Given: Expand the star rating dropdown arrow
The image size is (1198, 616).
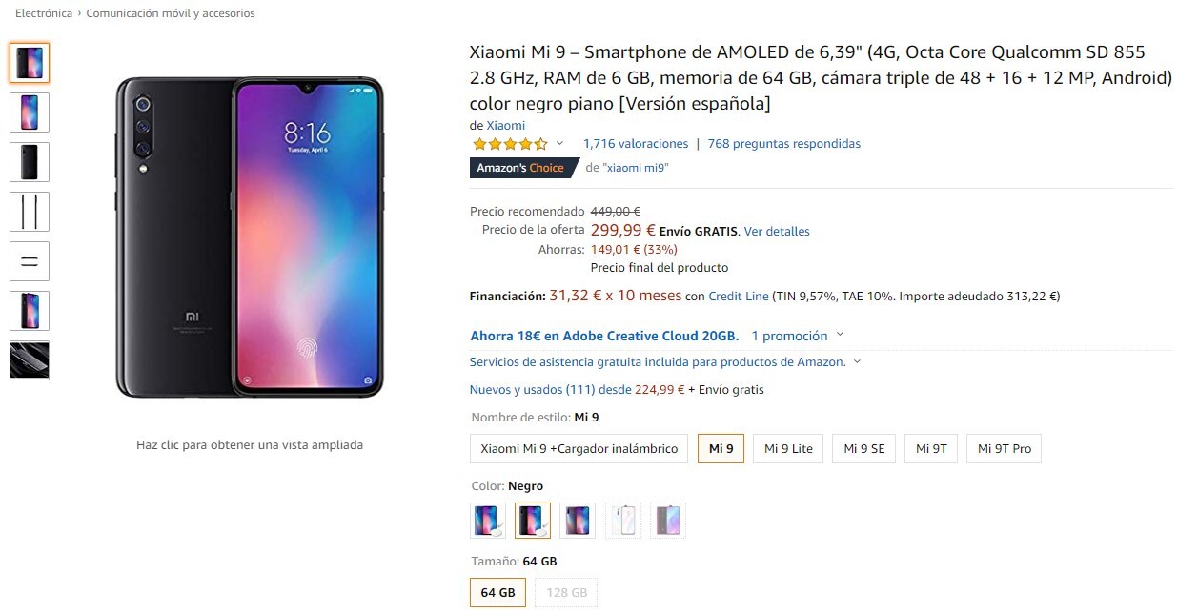Looking at the screenshot, I should coord(559,144).
